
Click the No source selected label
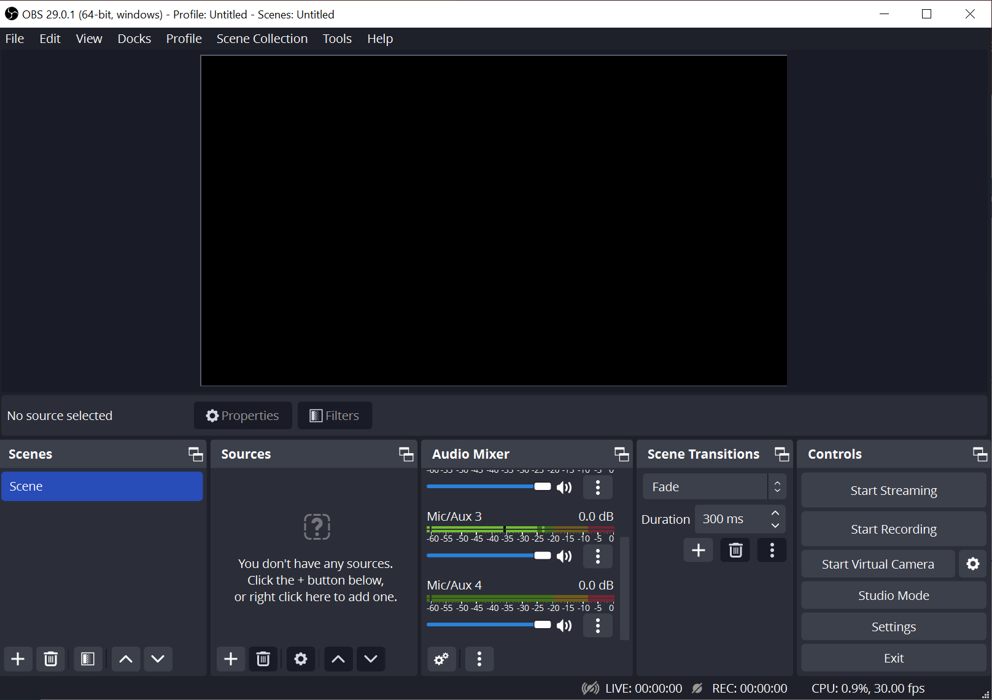coord(60,416)
